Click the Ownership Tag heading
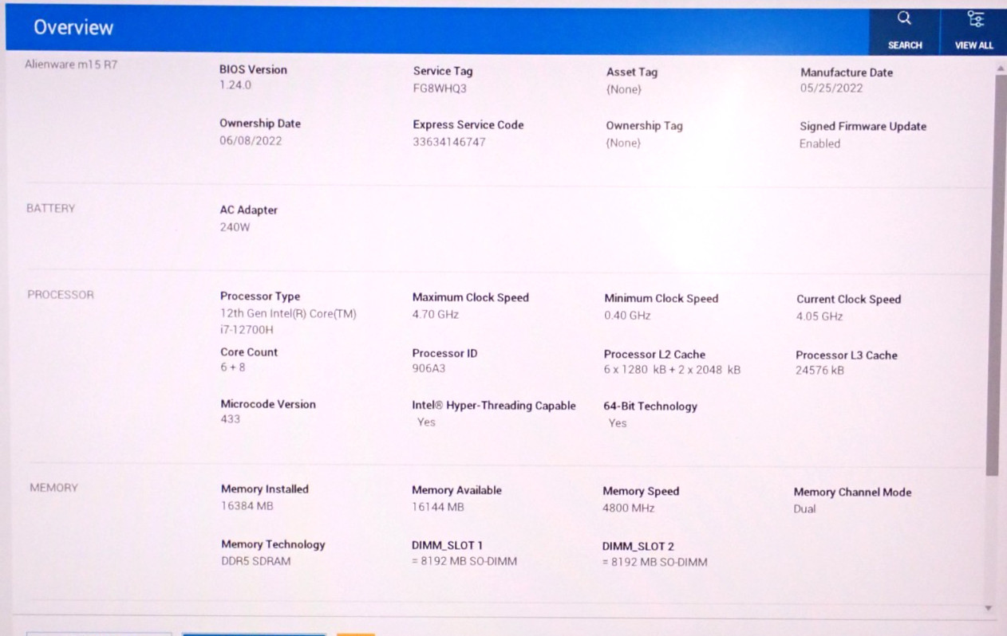Image resolution: width=1007 pixels, height=636 pixels. pos(644,126)
